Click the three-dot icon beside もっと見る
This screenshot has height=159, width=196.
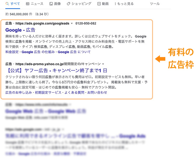point(115,4)
